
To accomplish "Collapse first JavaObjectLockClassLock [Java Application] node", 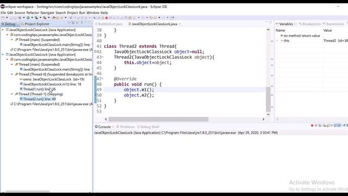I will point(3,30).
